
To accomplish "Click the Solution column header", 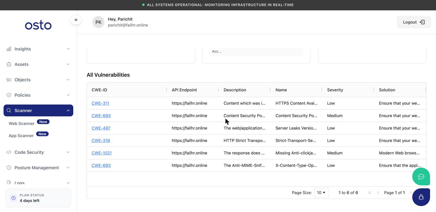I will (x=387, y=90).
